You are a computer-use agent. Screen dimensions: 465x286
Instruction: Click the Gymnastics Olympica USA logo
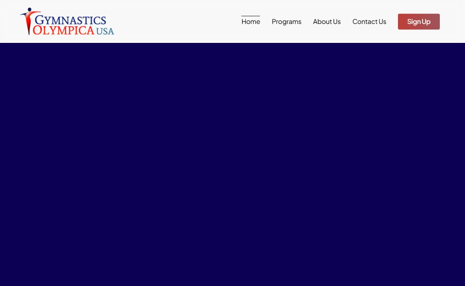(x=67, y=22)
